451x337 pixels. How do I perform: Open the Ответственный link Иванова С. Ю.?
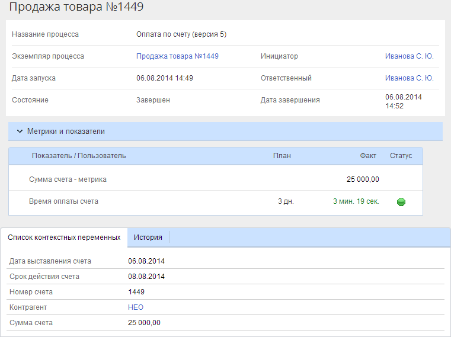pos(409,78)
